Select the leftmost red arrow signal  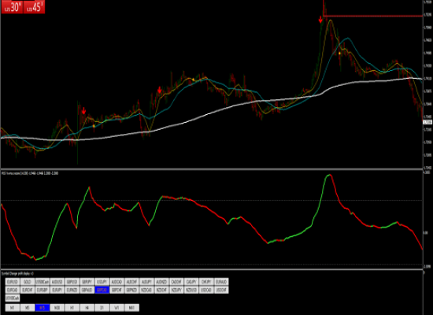tap(83, 111)
